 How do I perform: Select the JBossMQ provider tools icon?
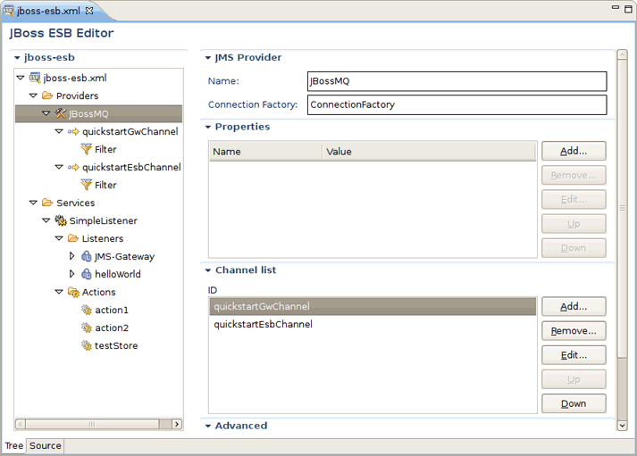coord(61,113)
